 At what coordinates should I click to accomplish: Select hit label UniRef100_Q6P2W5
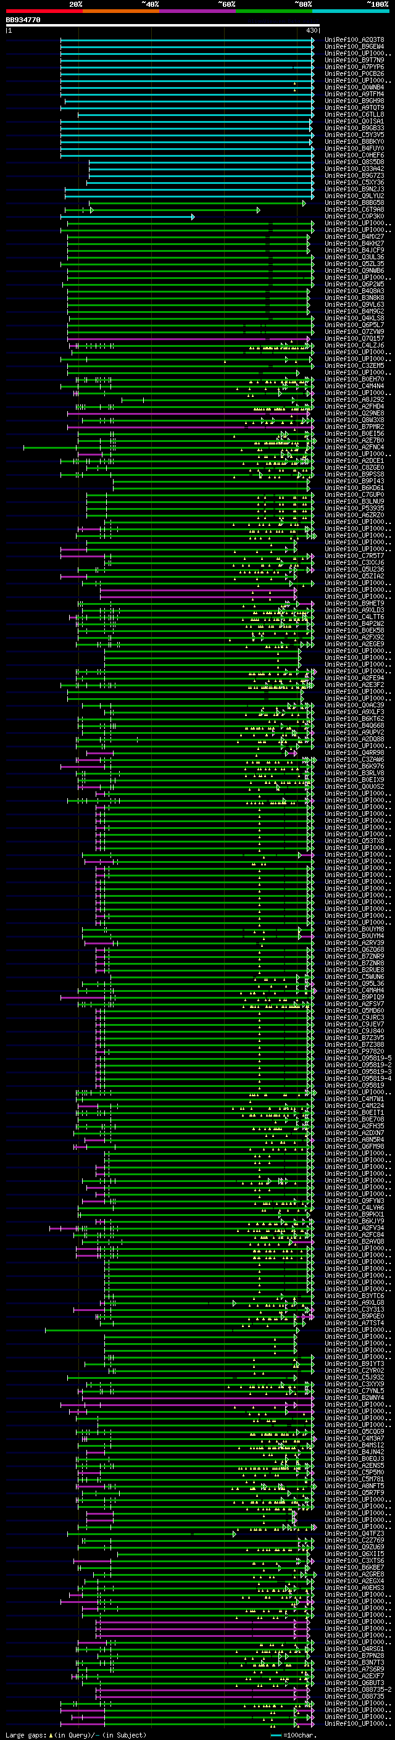(x=354, y=285)
